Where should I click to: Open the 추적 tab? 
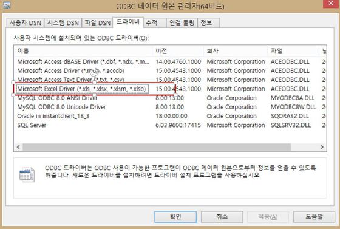pos(155,22)
